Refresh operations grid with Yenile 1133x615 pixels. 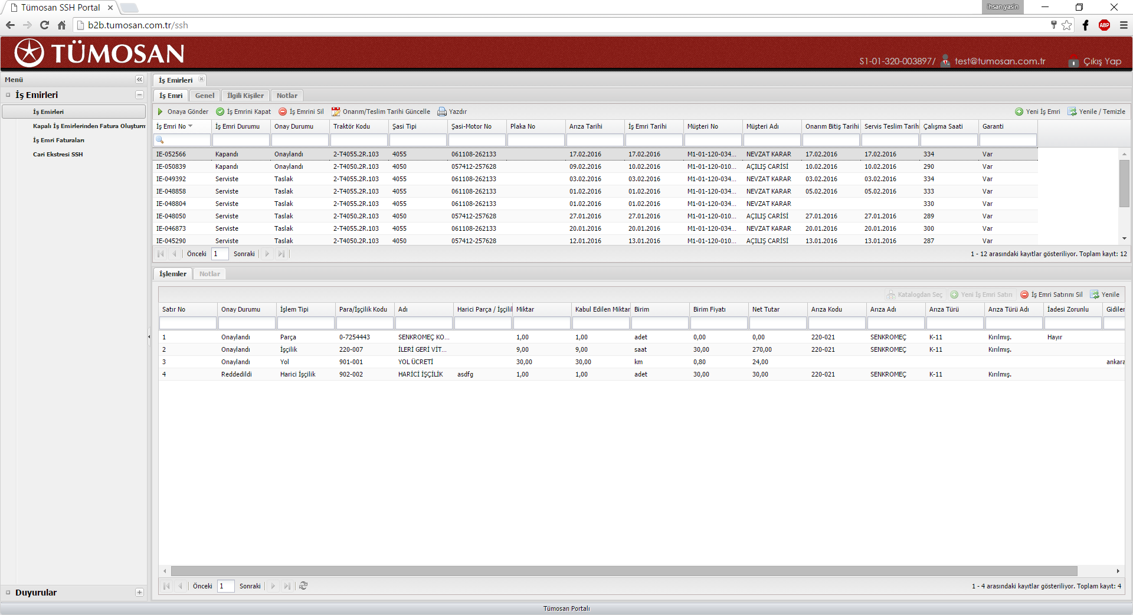pos(1105,295)
